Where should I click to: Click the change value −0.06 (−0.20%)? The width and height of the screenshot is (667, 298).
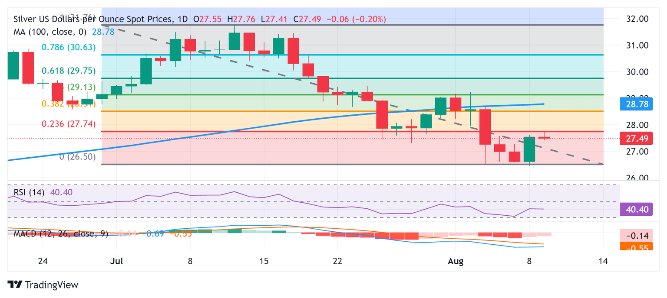point(356,19)
